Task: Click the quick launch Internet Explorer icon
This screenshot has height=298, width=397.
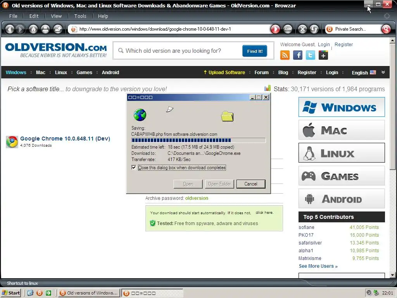Action: coord(30,293)
